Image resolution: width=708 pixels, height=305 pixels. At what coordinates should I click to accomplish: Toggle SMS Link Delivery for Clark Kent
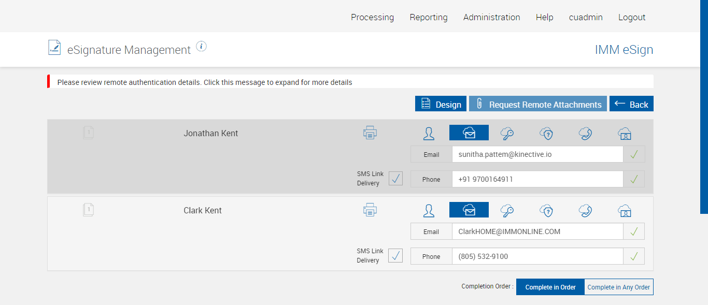click(395, 256)
